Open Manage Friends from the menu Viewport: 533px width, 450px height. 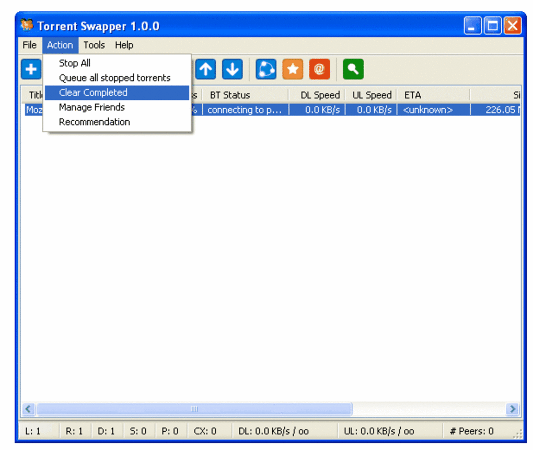click(x=117, y=107)
